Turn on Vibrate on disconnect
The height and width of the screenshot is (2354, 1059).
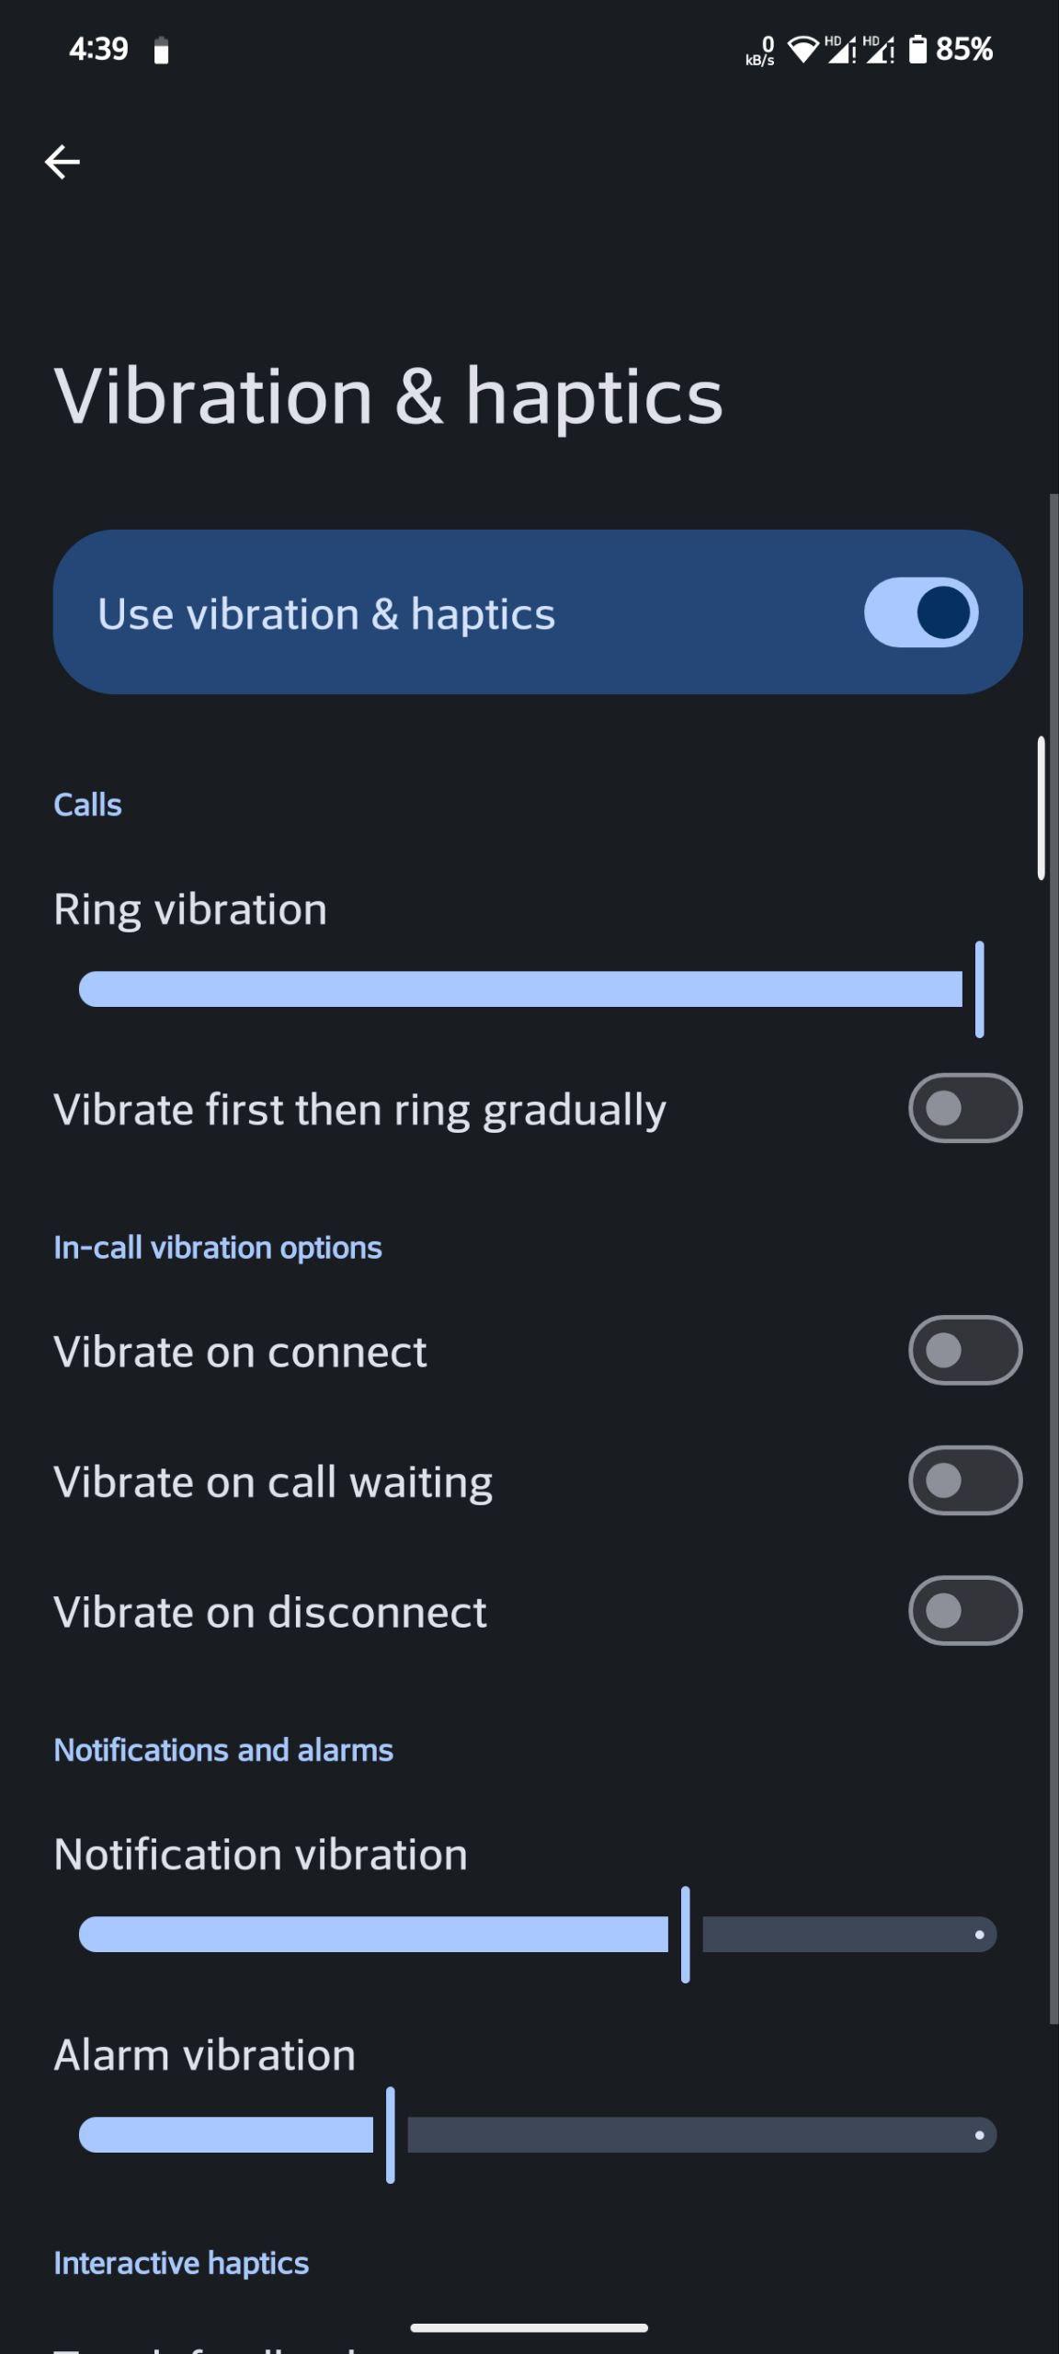tap(965, 1611)
